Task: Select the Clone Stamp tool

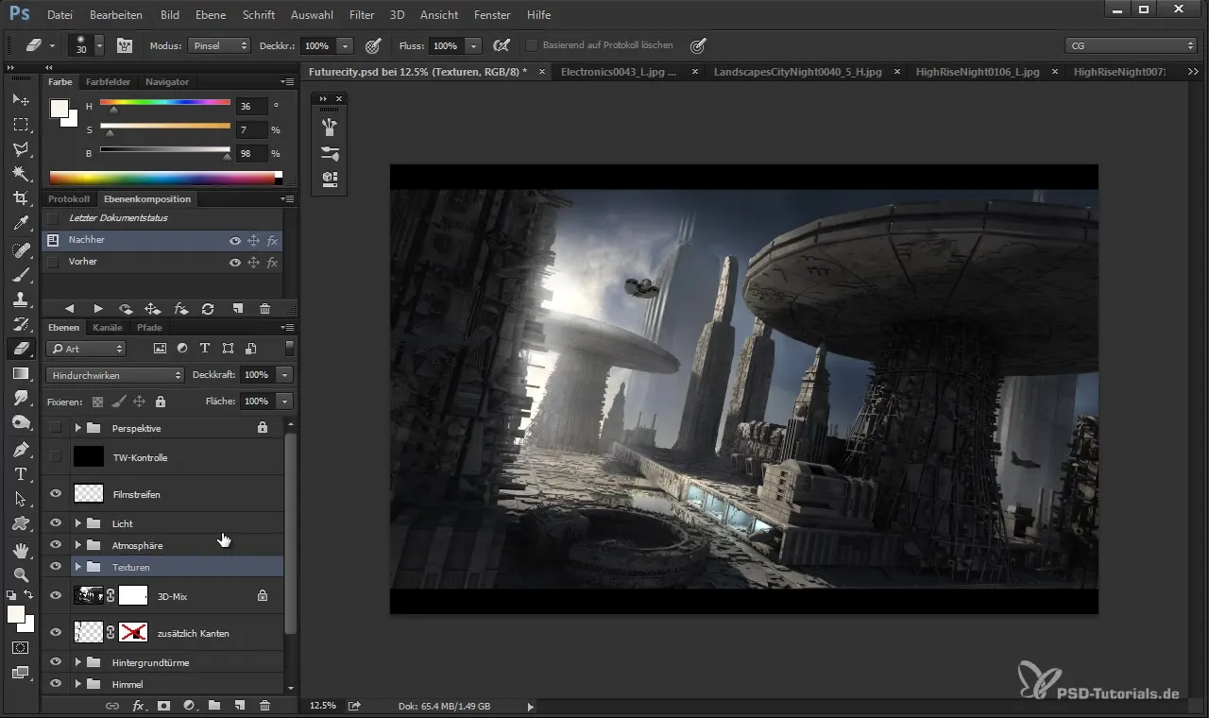Action: (x=20, y=299)
